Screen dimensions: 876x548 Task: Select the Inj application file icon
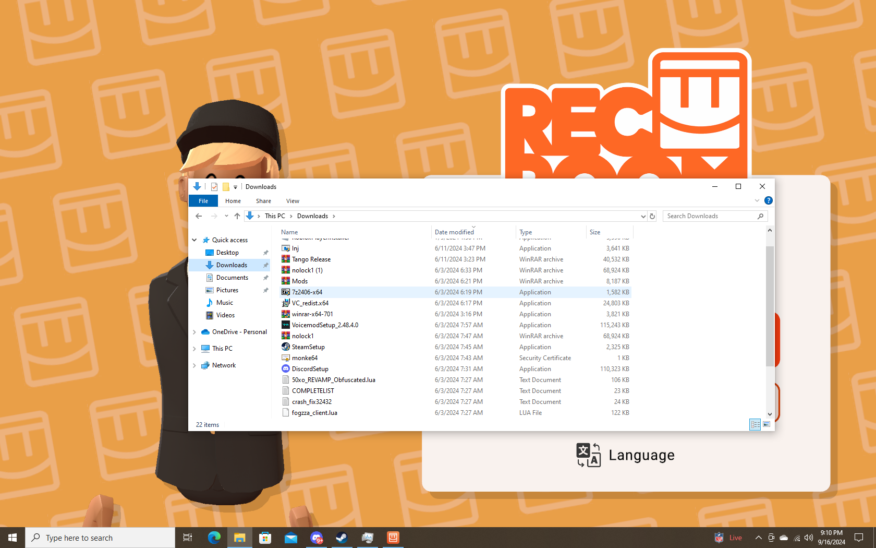pyautogui.click(x=286, y=248)
